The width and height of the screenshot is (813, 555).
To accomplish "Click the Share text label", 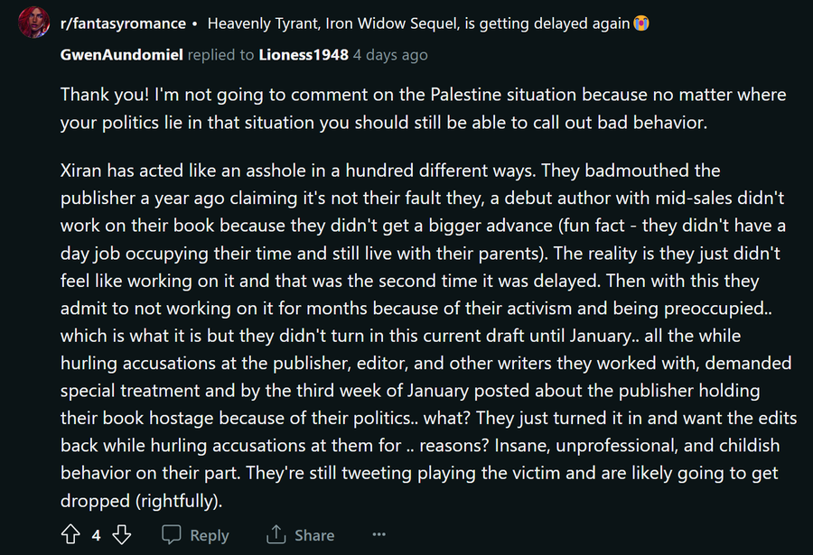I will coord(314,535).
